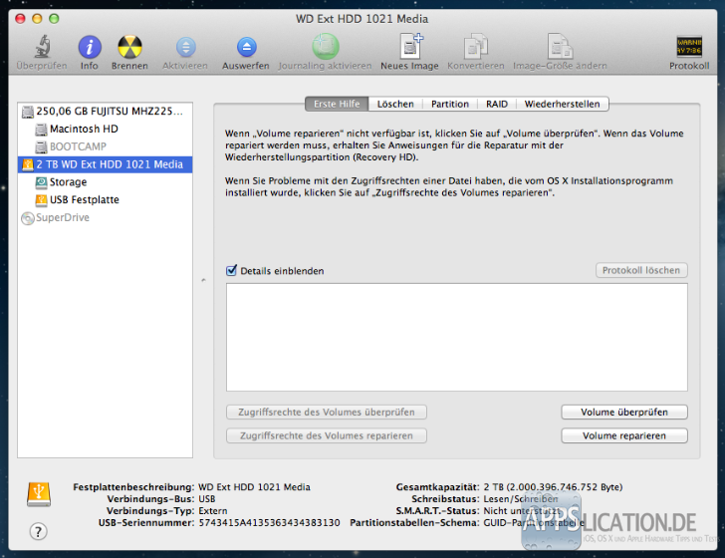Viewport: 725px width, 558px height.
Task: Click the USB serial number value
Action: (x=269, y=522)
